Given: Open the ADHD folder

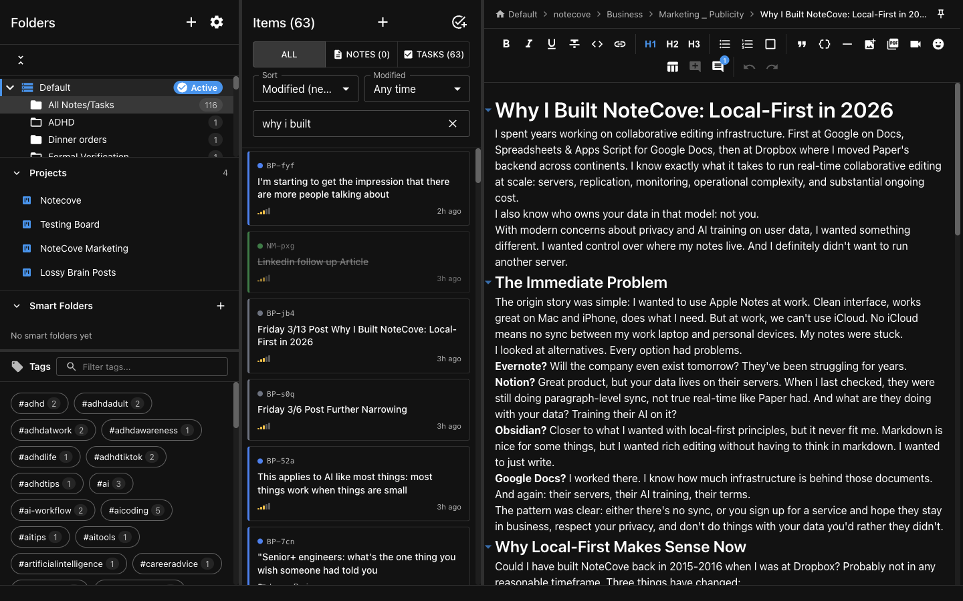Looking at the screenshot, I should [116, 122].
